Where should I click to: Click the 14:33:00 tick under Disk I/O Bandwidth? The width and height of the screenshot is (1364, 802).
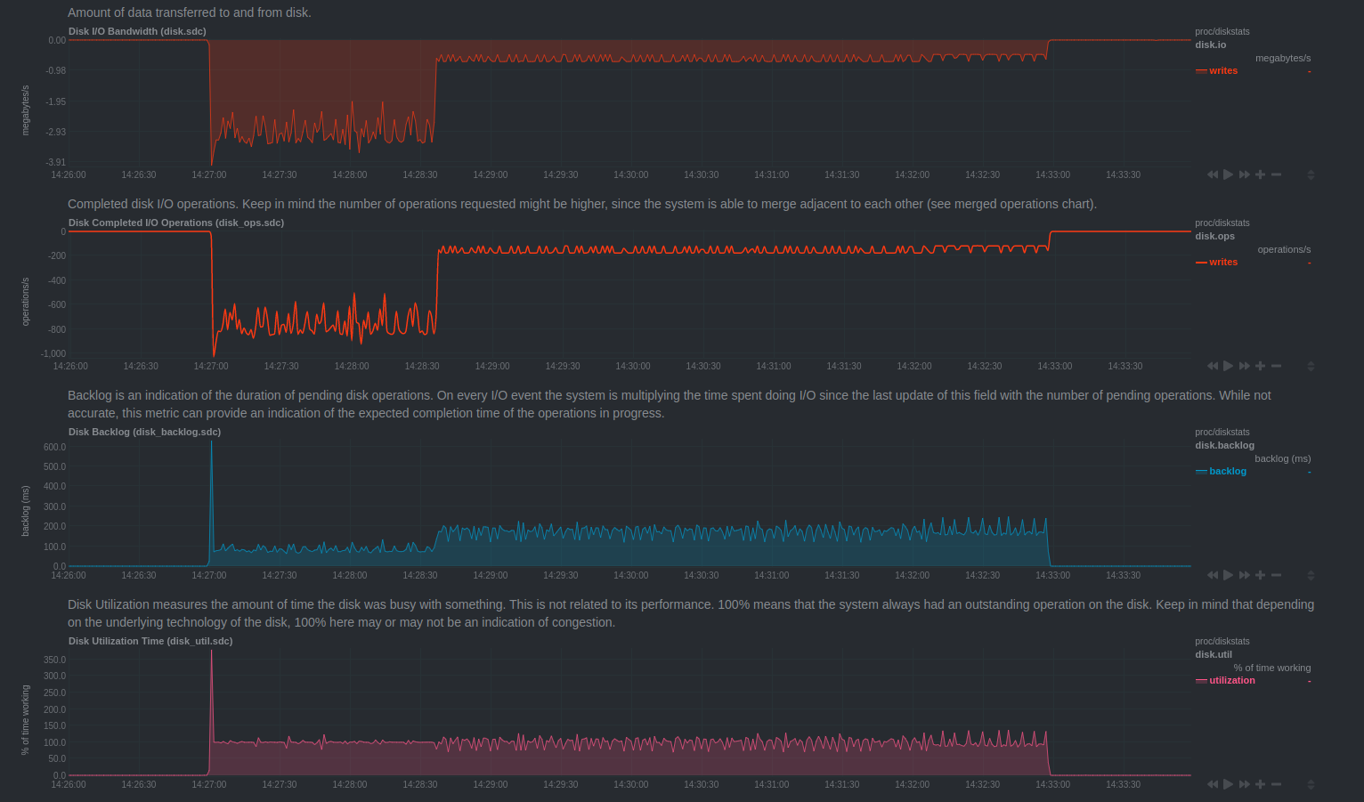(1052, 174)
